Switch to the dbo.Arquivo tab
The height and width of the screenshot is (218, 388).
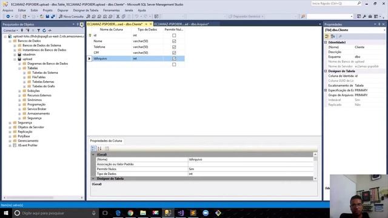(182, 24)
